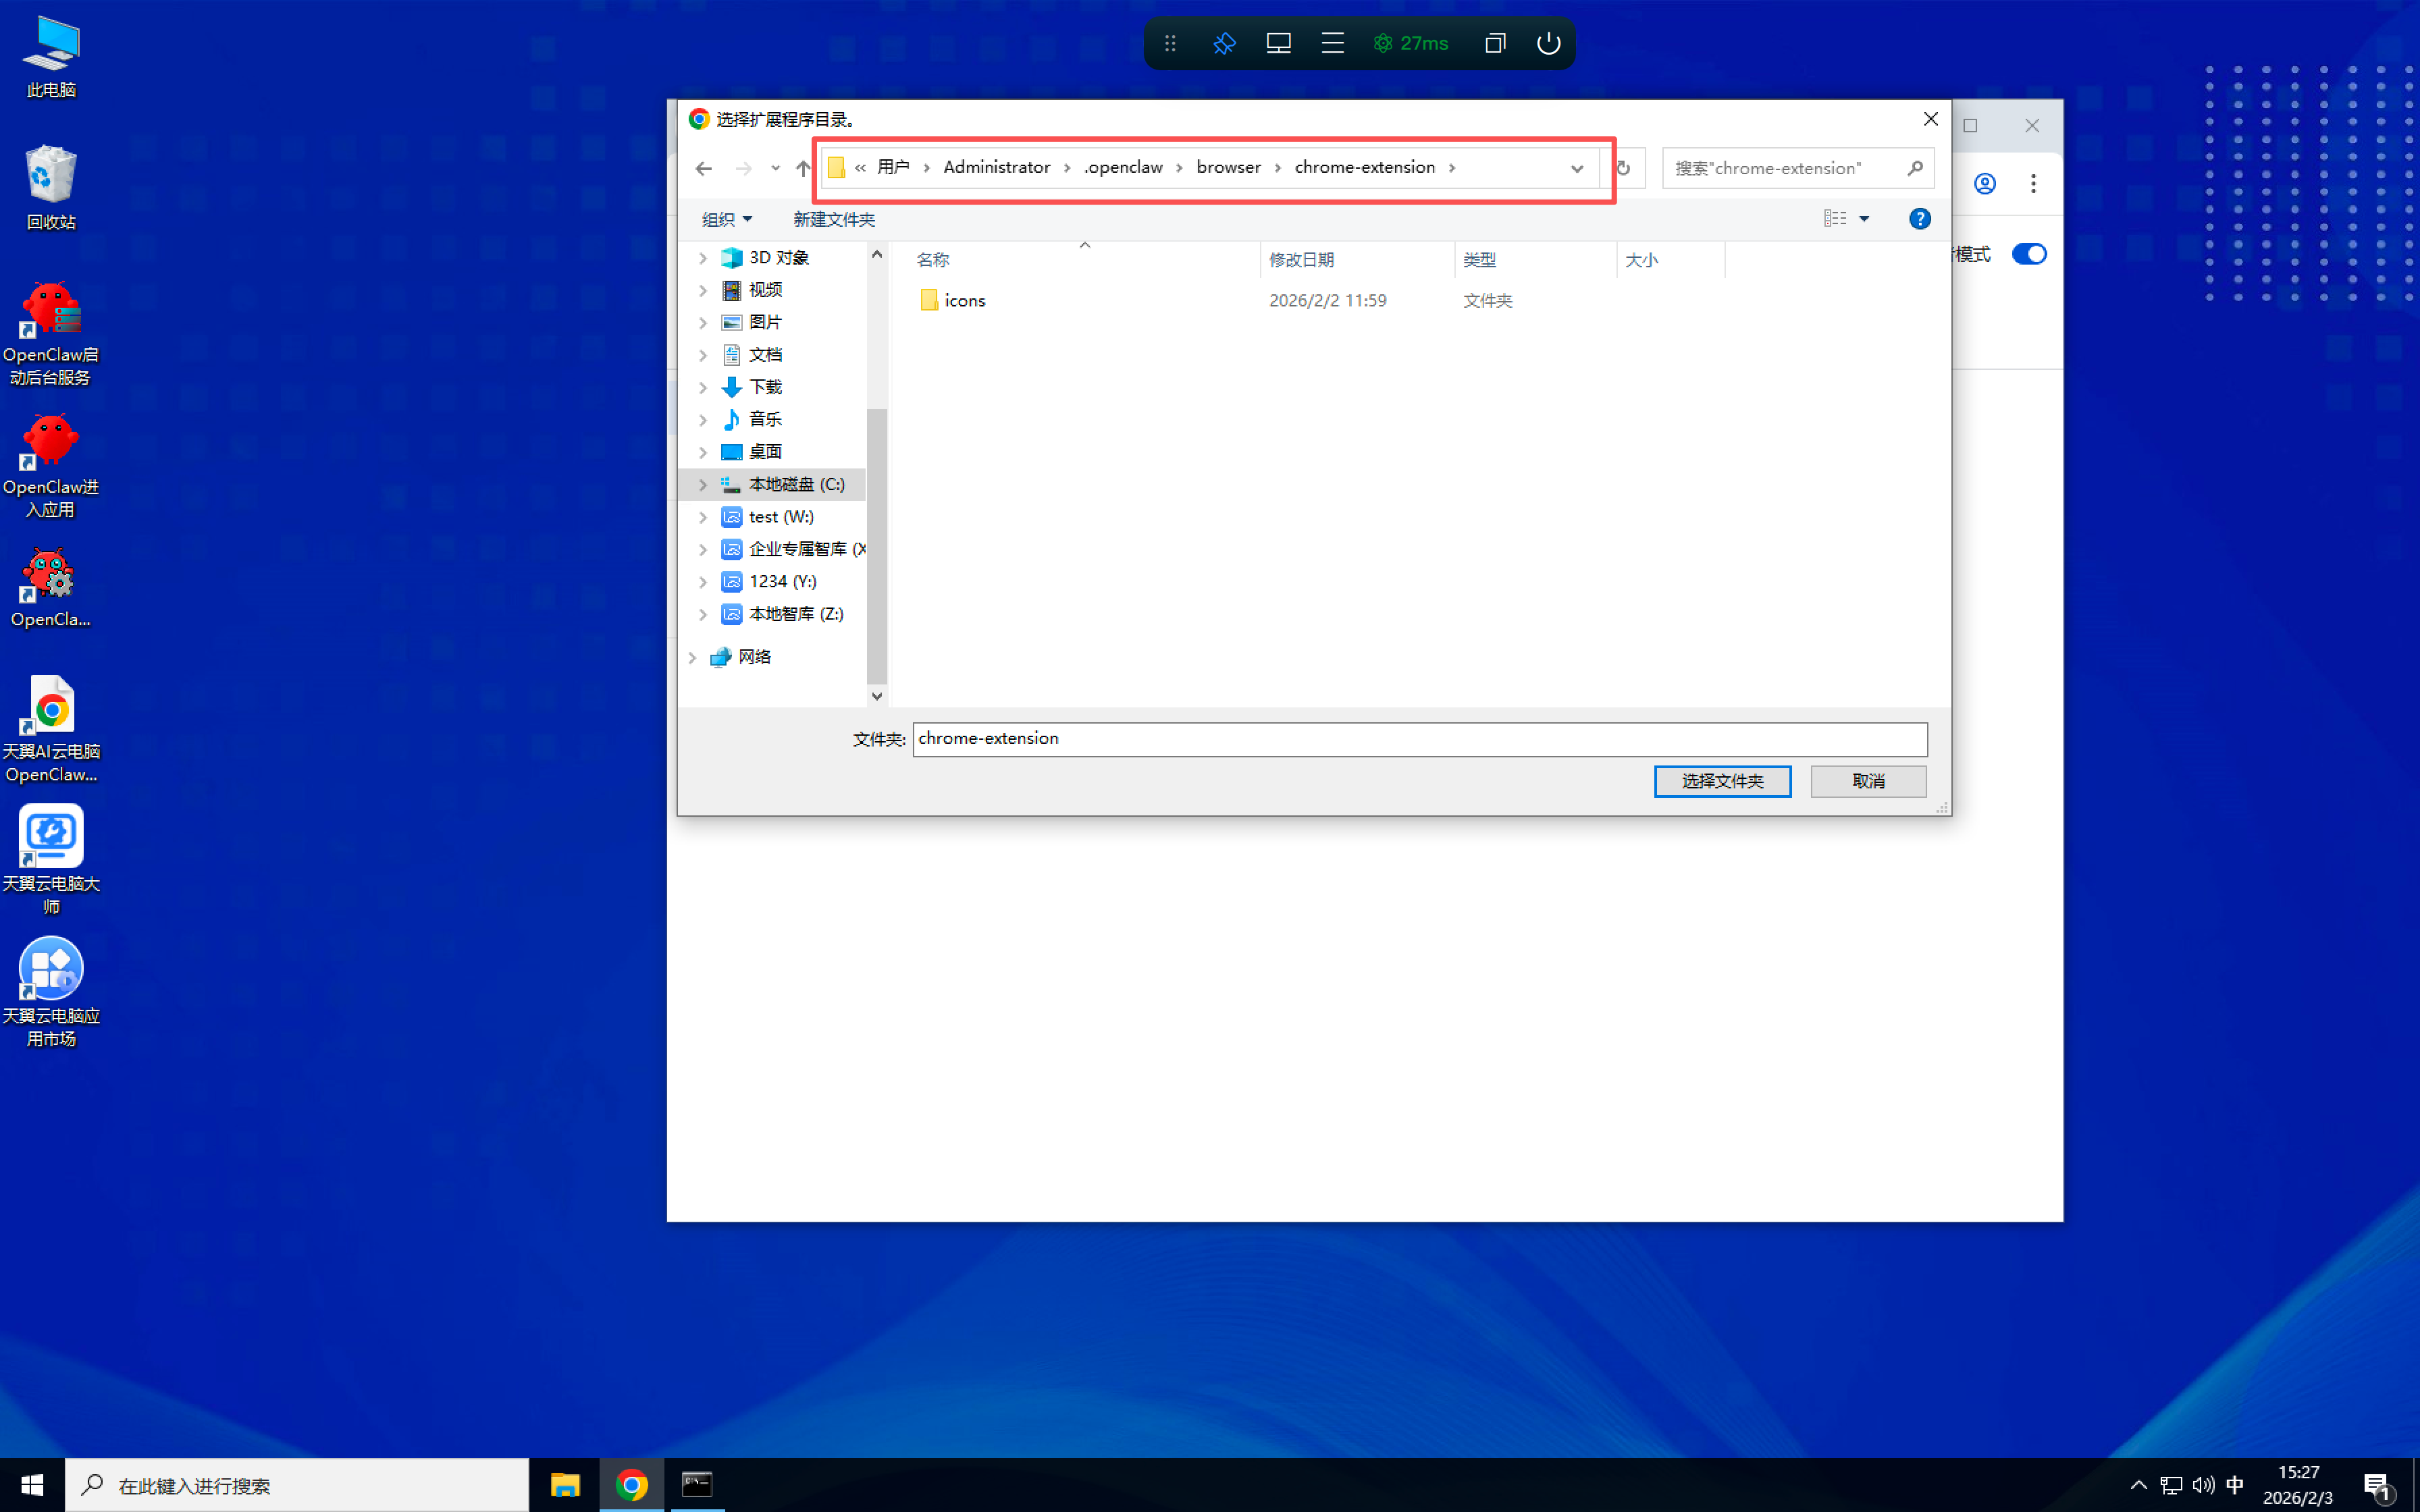2420x1512 pixels.
Task: Open Chrome three-dot menu
Action: pos(2033,184)
